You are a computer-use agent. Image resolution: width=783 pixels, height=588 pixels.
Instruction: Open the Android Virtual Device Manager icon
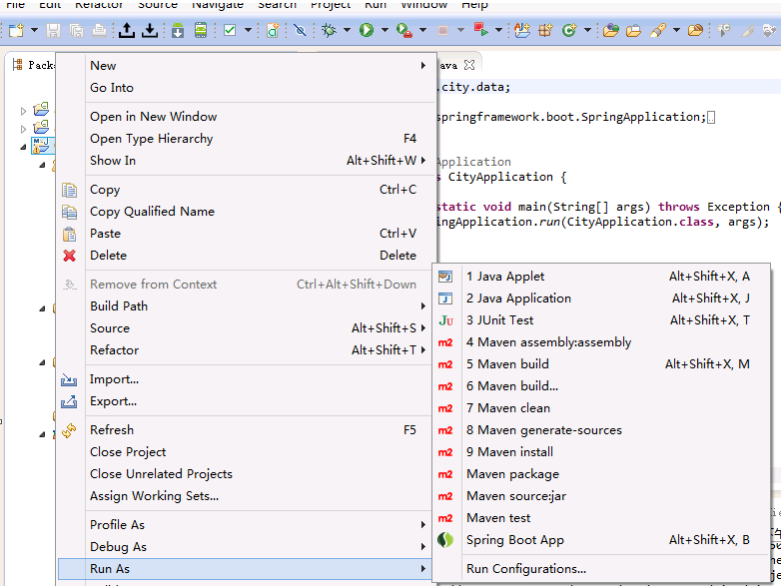click(x=201, y=30)
